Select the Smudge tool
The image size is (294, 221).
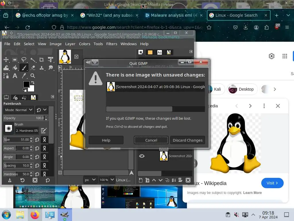pos(51,68)
